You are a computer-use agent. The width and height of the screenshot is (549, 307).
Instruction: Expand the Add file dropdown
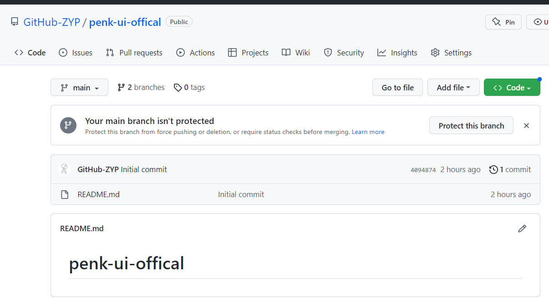pyautogui.click(x=453, y=87)
